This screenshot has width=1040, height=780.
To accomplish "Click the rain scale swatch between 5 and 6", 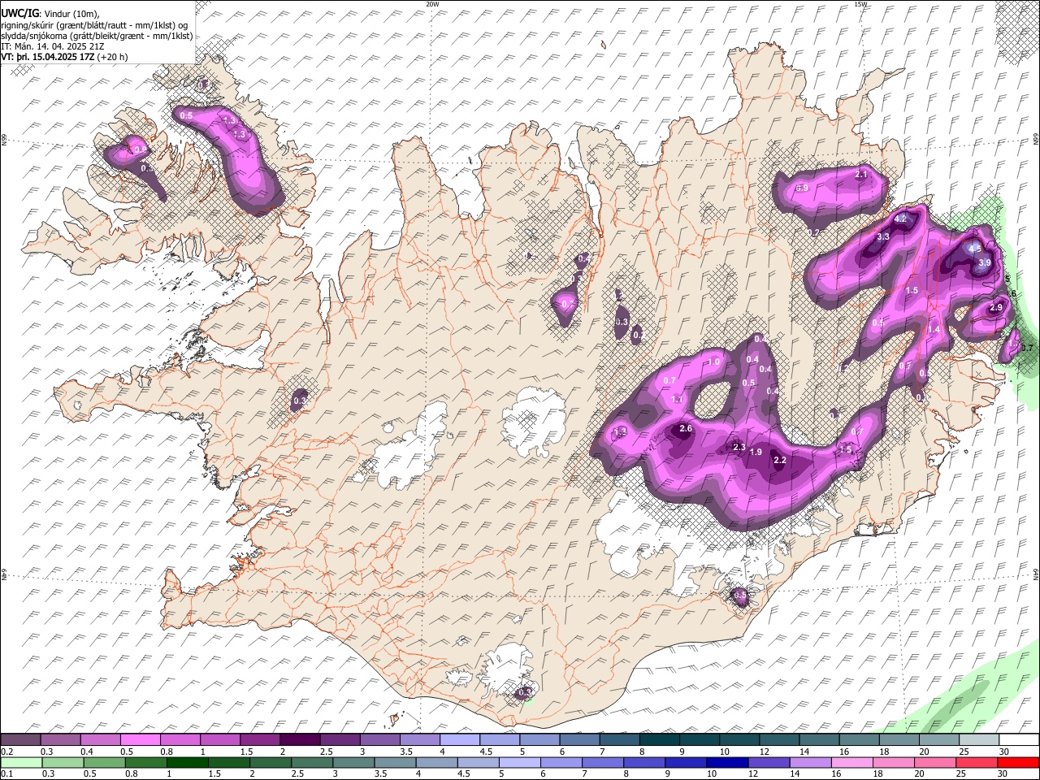I will [519, 762].
